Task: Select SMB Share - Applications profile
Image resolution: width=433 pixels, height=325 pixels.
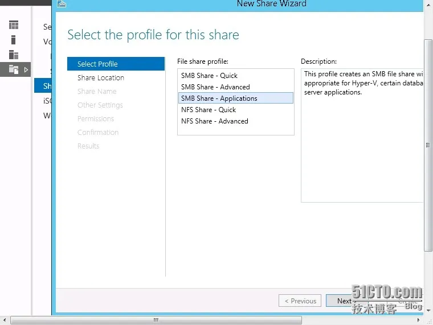Action: (x=236, y=98)
